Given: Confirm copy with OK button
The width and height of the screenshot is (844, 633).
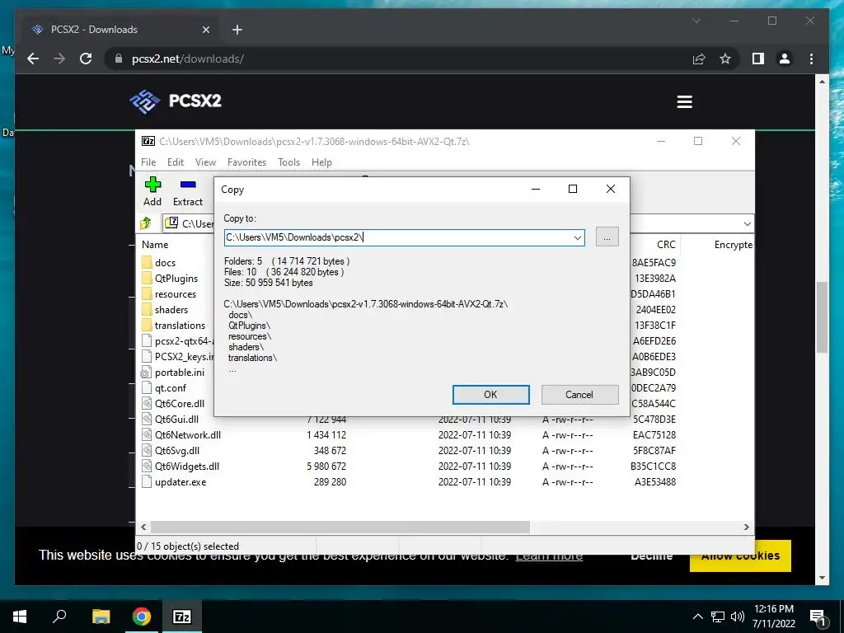Looking at the screenshot, I should [491, 395].
